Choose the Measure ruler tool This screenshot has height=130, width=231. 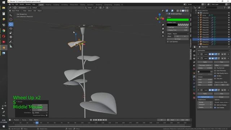[x=11, y=46]
